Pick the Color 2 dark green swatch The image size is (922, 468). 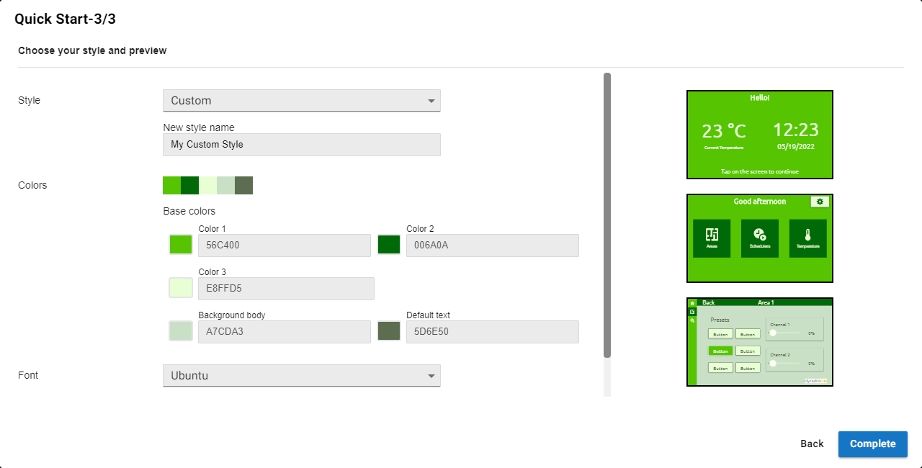coord(389,245)
